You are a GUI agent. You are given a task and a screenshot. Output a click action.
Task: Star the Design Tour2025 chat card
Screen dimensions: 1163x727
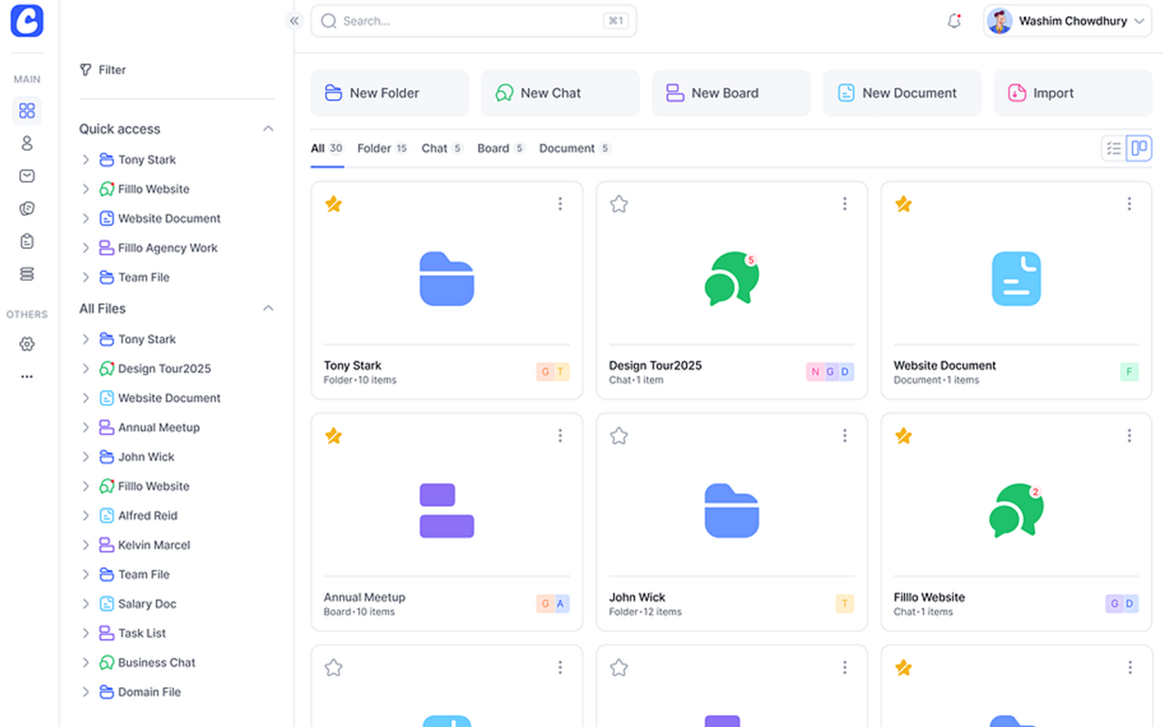click(x=619, y=204)
